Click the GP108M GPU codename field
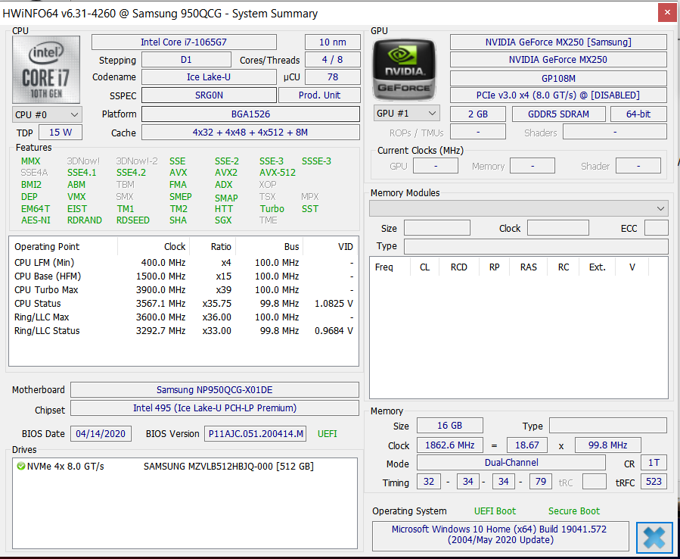This screenshot has height=559, width=680. (558, 78)
